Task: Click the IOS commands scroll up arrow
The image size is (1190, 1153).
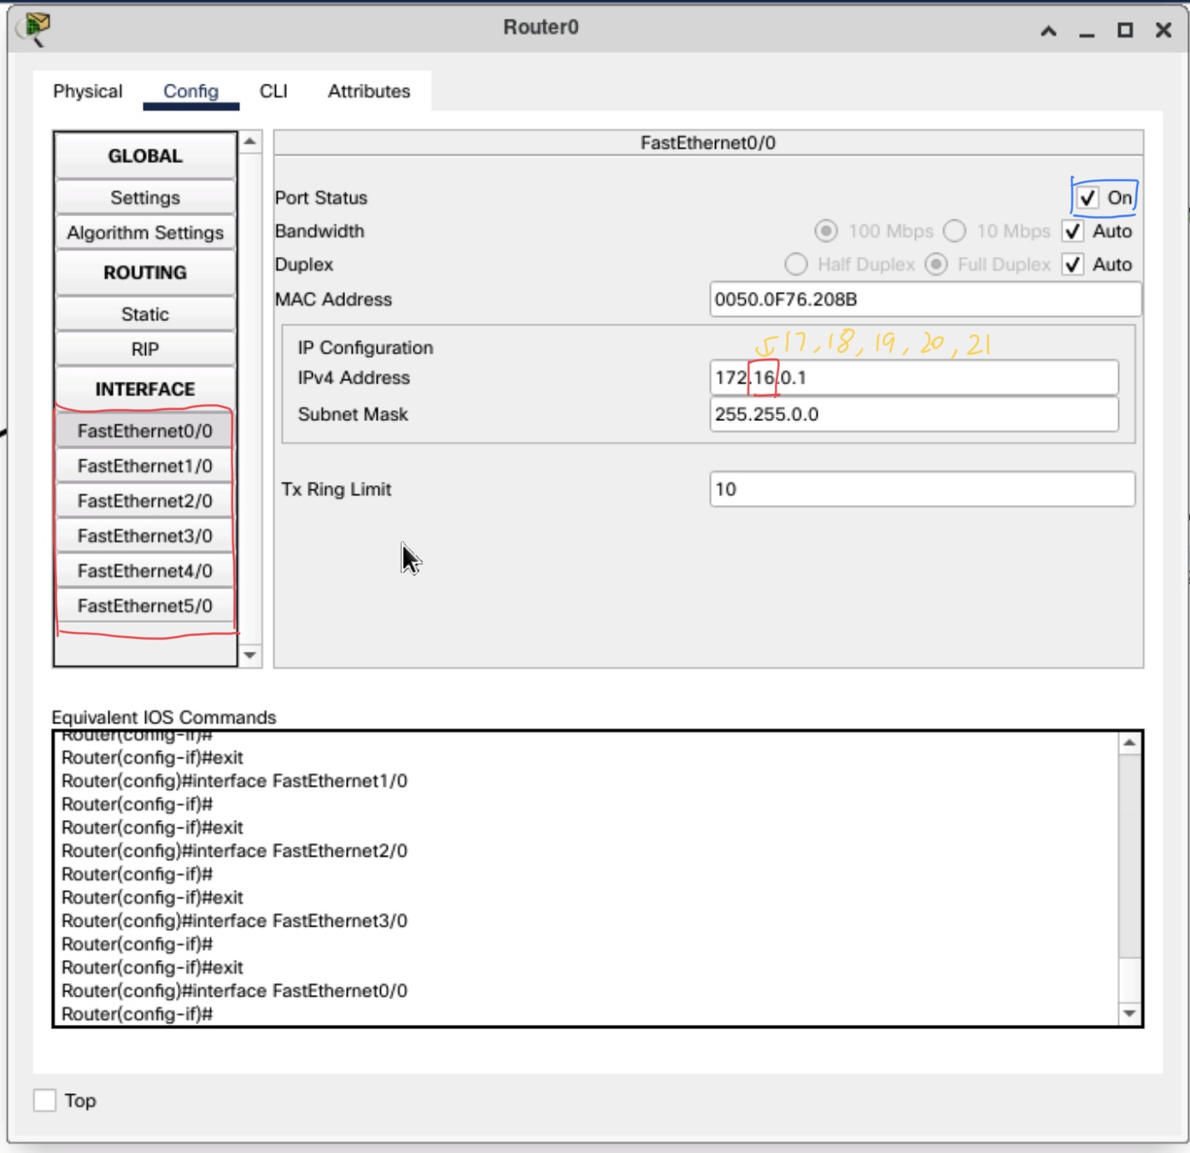Action: 1129,743
